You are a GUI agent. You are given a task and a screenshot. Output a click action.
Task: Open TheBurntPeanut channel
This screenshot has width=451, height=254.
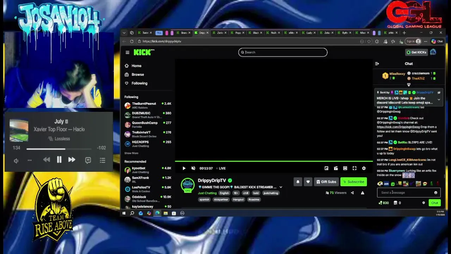(x=148, y=105)
